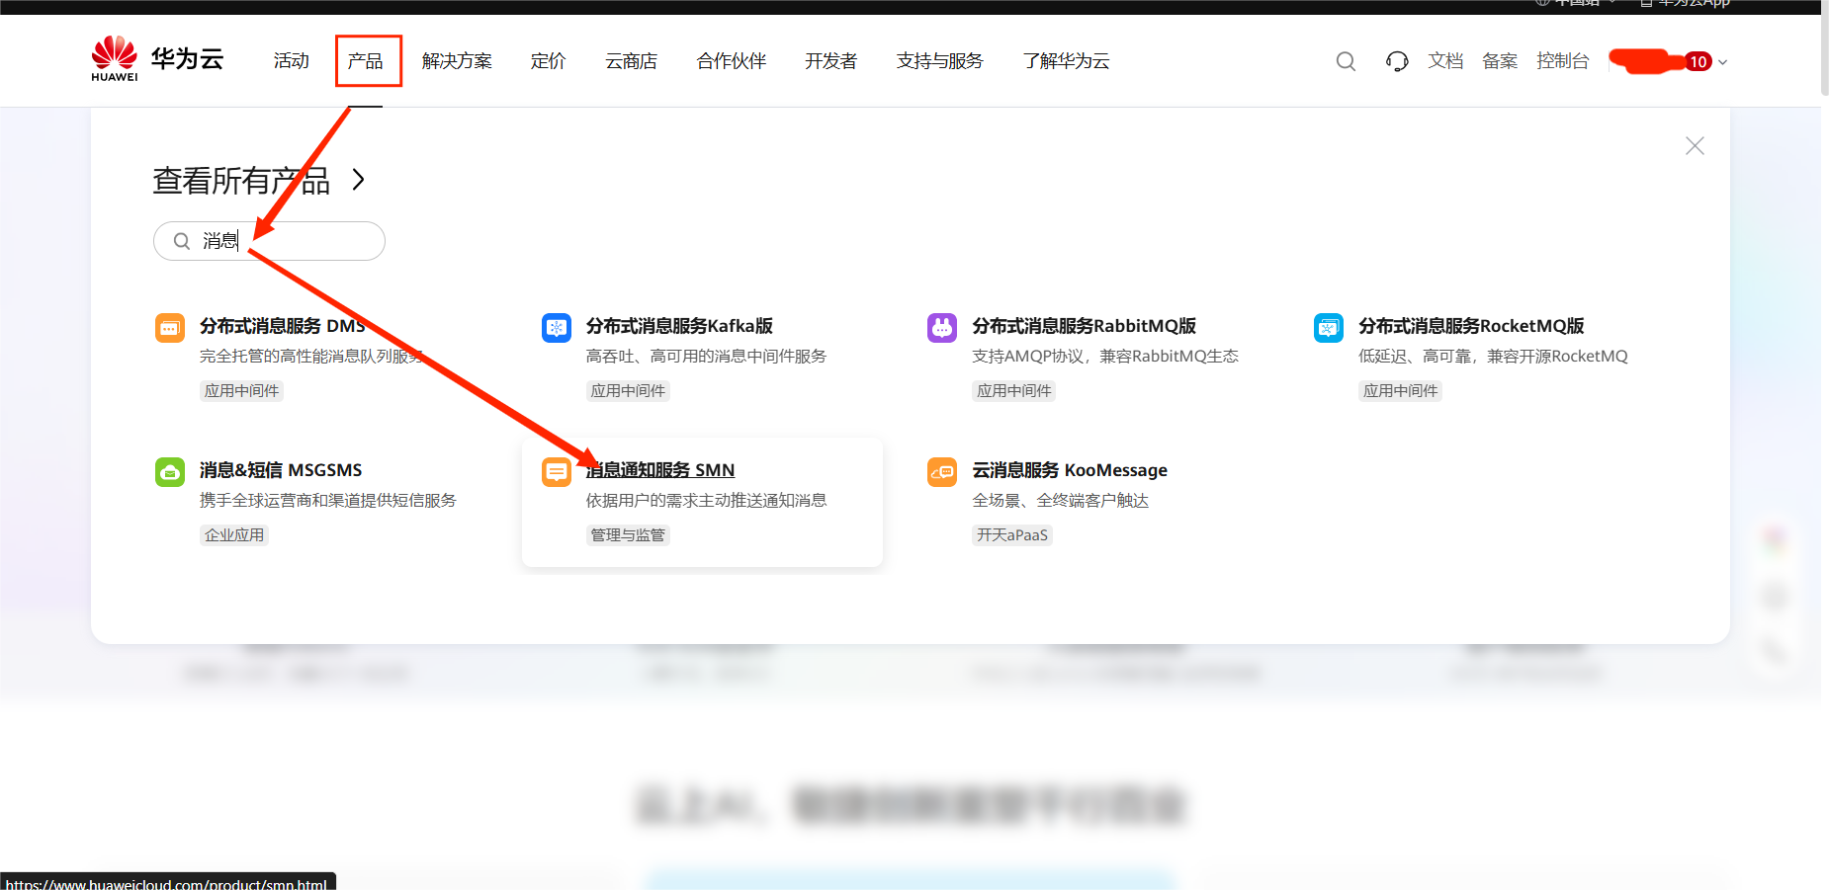
Task: Click the RabbitMQ版 purple product icon
Action: coord(942,327)
